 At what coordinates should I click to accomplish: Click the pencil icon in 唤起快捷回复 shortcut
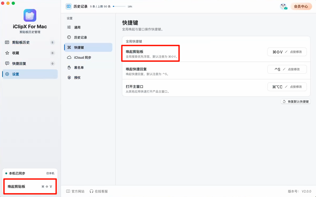pos(284,69)
